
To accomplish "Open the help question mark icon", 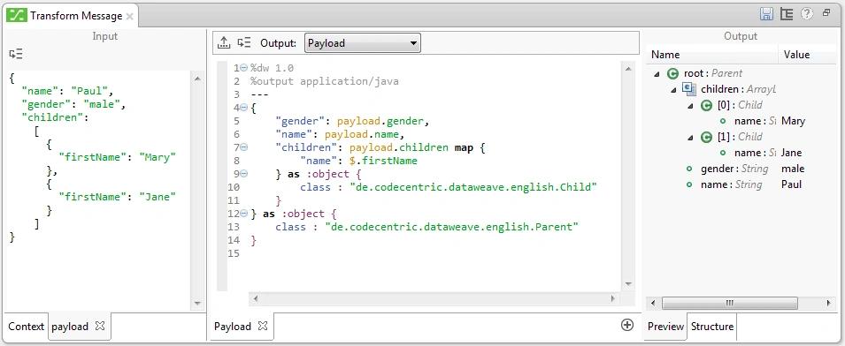I will pyautogui.click(x=806, y=14).
